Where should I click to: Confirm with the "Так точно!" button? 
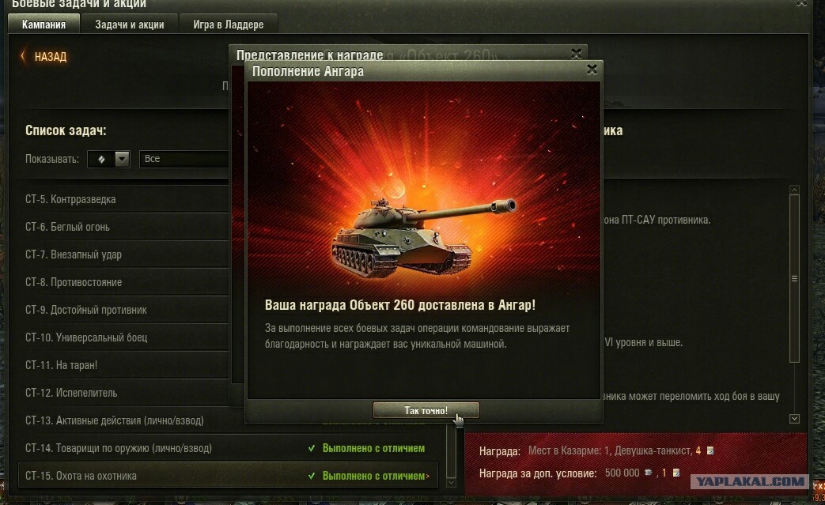coord(426,410)
